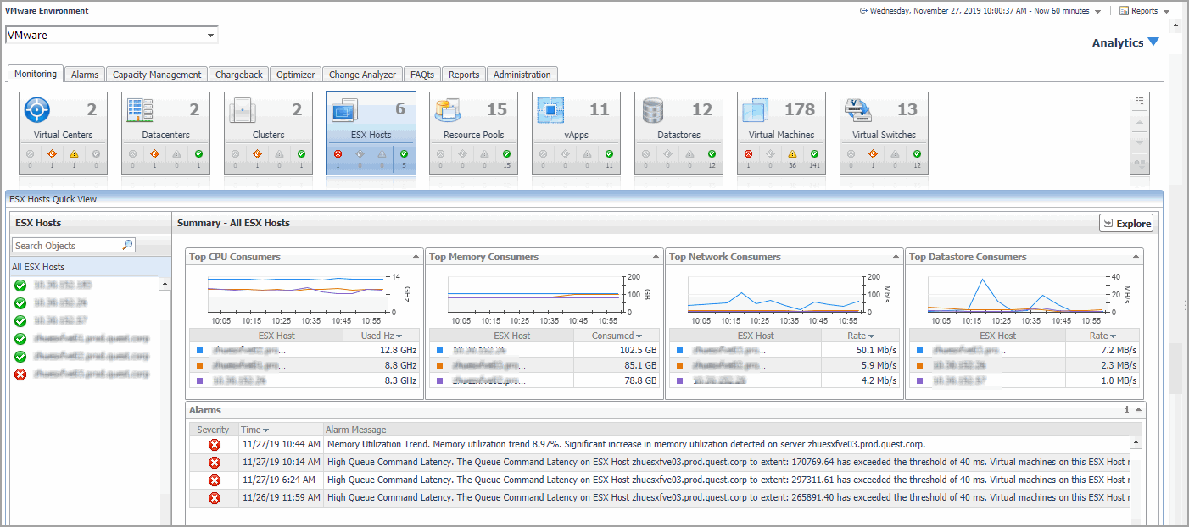
Task: Click the Explore button
Action: pyautogui.click(x=1126, y=224)
